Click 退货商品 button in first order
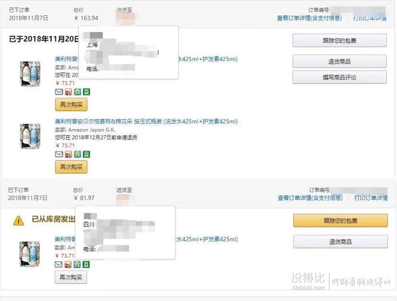 click(340, 61)
